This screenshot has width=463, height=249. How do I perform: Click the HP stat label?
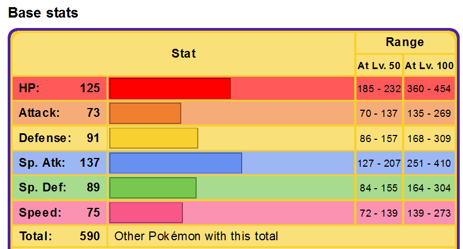(30, 88)
